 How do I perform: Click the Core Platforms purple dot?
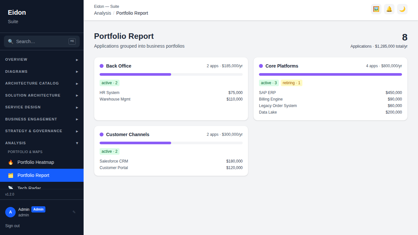[261, 66]
